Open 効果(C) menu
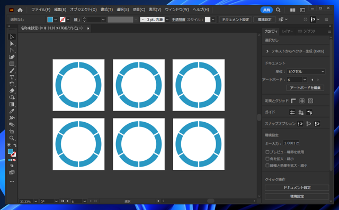The image size is (339, 210). coord(139,10)
